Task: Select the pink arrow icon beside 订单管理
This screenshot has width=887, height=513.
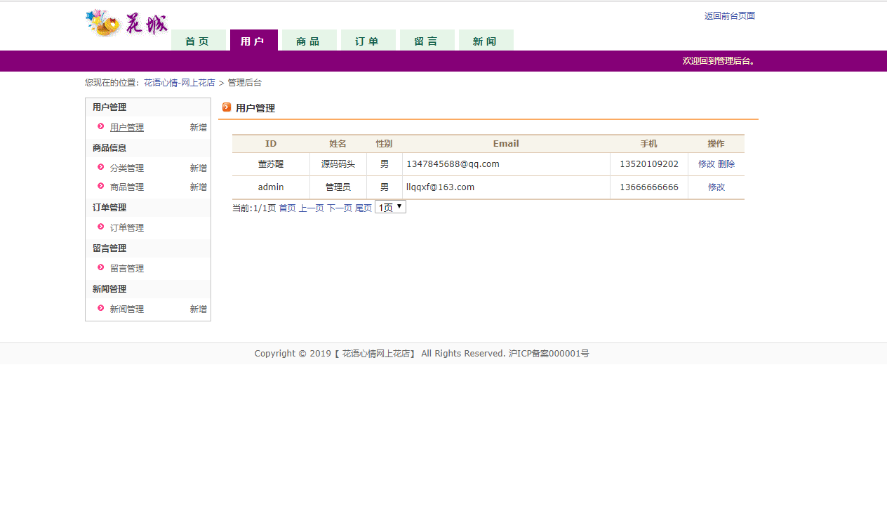Action: (x=102, y=227)
